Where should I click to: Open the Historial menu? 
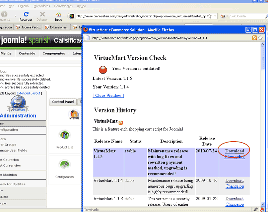click(24, 6)
